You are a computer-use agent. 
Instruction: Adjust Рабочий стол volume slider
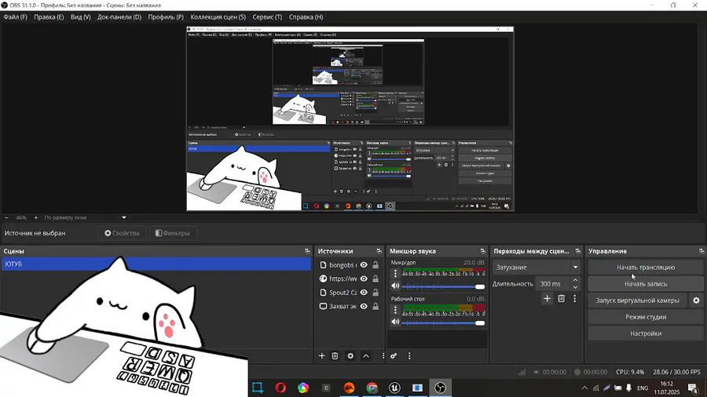[443, 322]
